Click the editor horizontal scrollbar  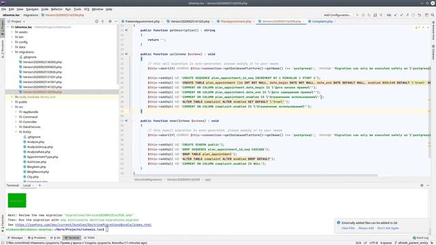[255, 176]
